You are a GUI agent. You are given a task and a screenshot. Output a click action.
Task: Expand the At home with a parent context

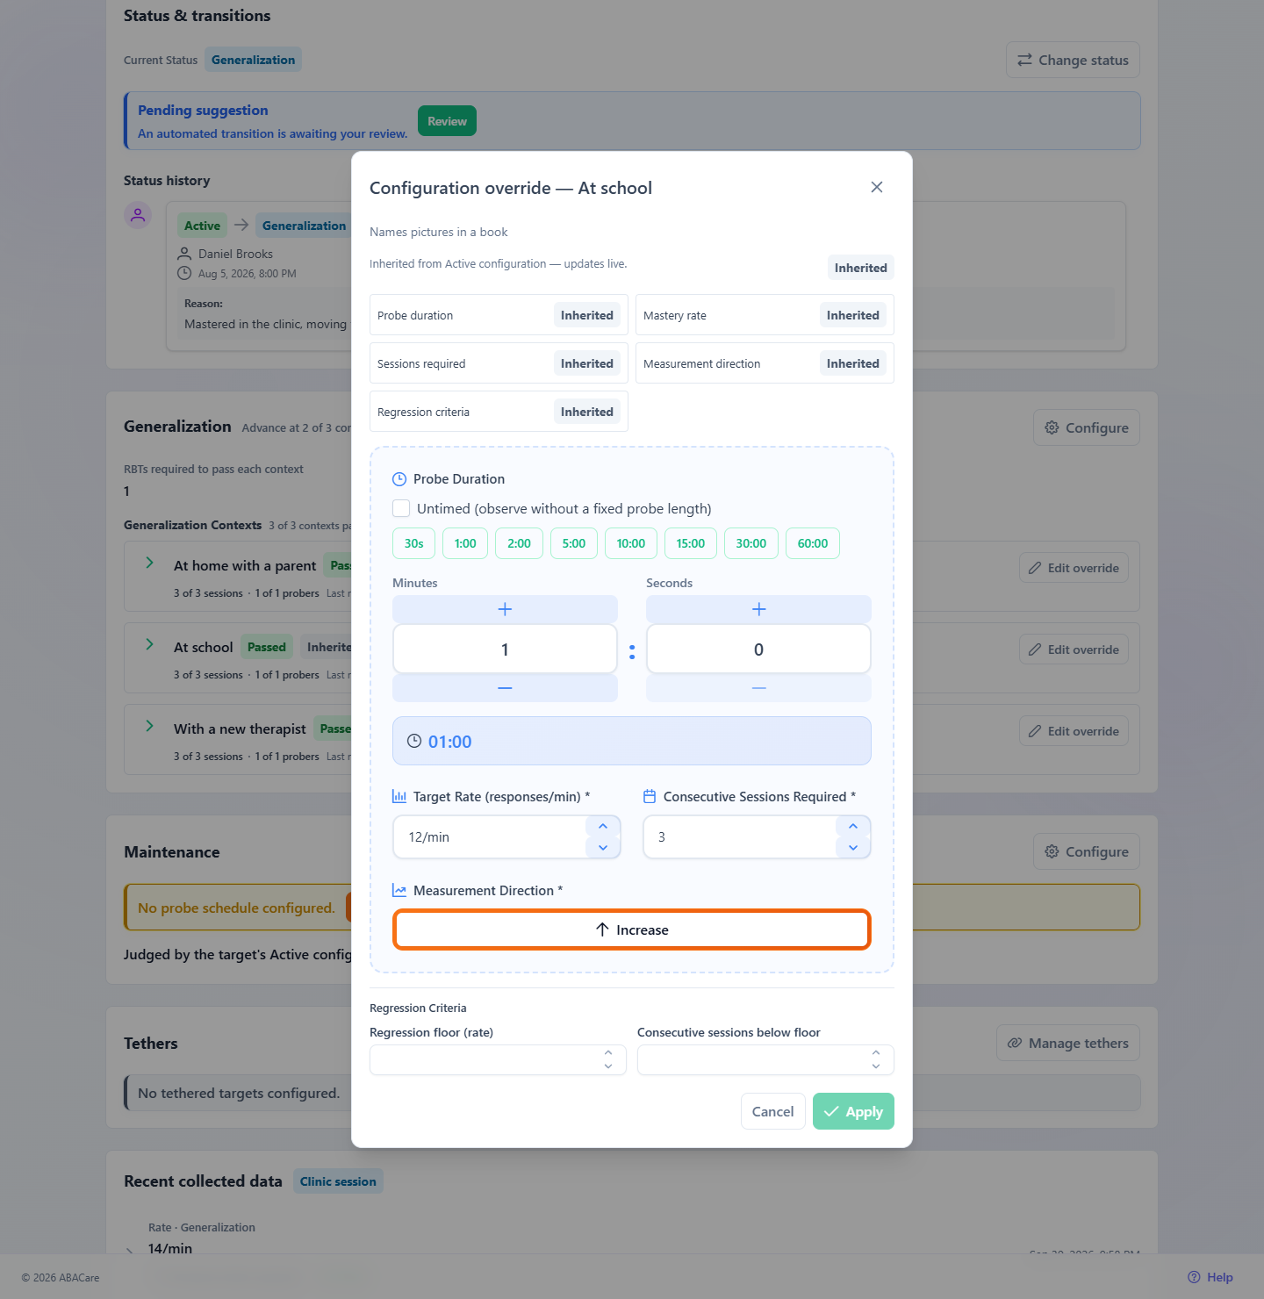(149, 563)
